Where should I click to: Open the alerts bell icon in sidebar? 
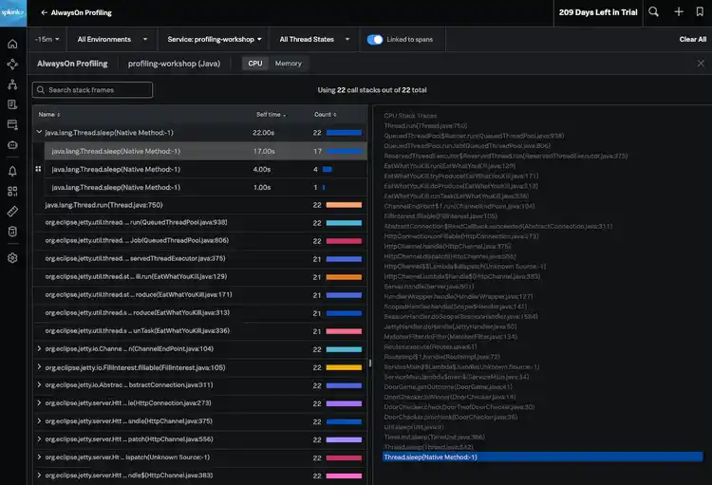tap(12, 171)
